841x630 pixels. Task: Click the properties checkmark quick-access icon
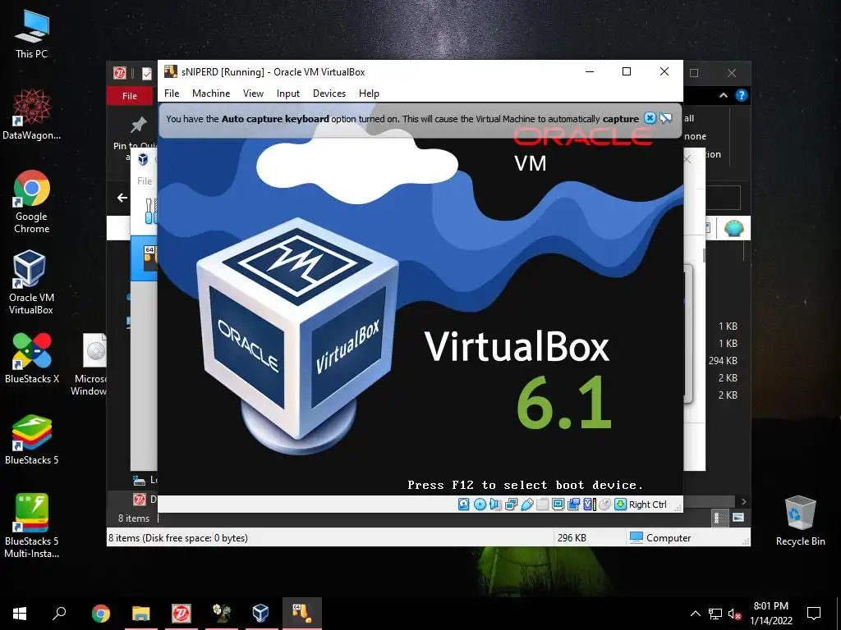146,73
